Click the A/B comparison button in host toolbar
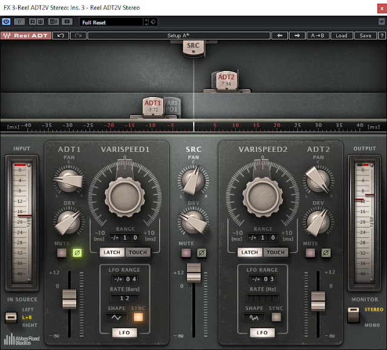The image size is (387, 350). click(54, 22)
